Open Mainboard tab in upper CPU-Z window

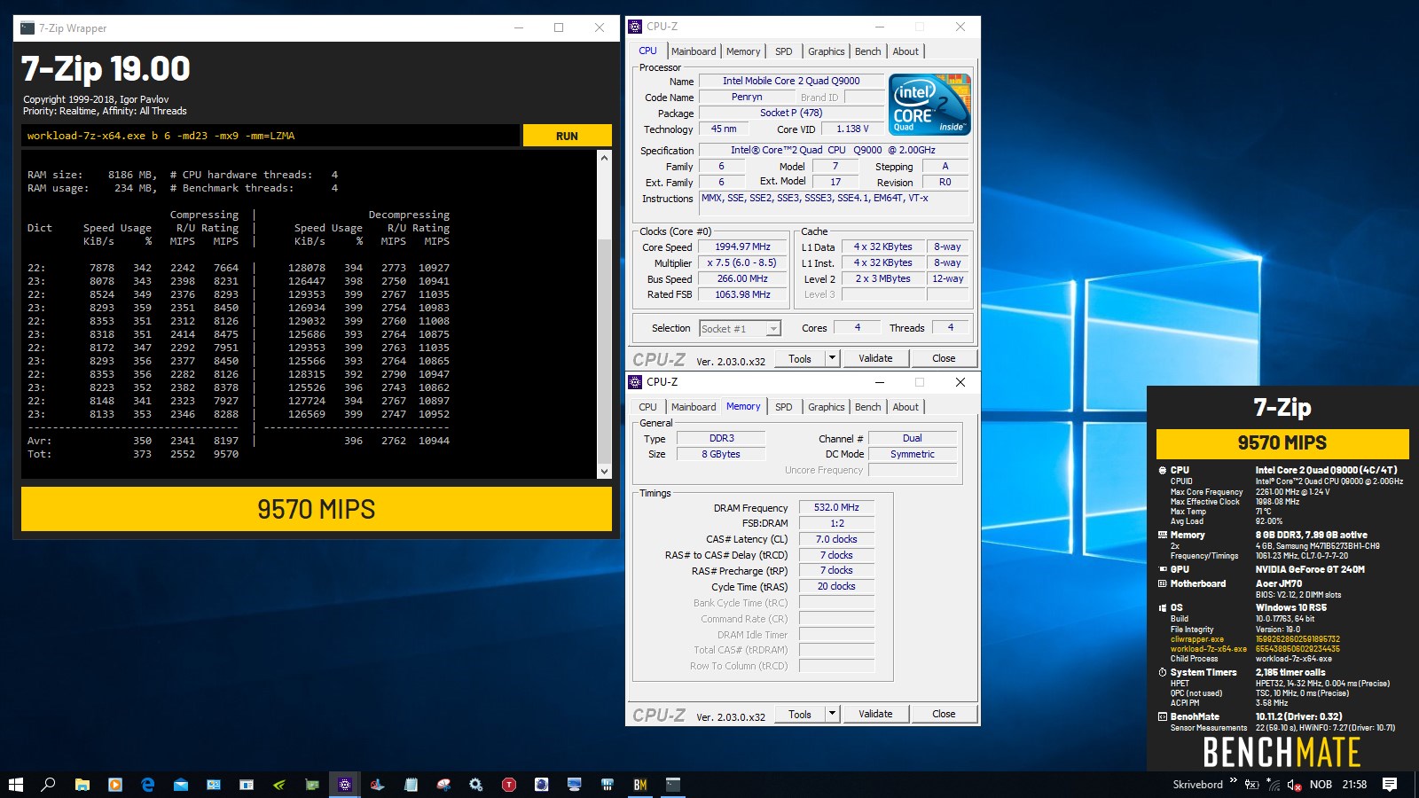[694, 51]
